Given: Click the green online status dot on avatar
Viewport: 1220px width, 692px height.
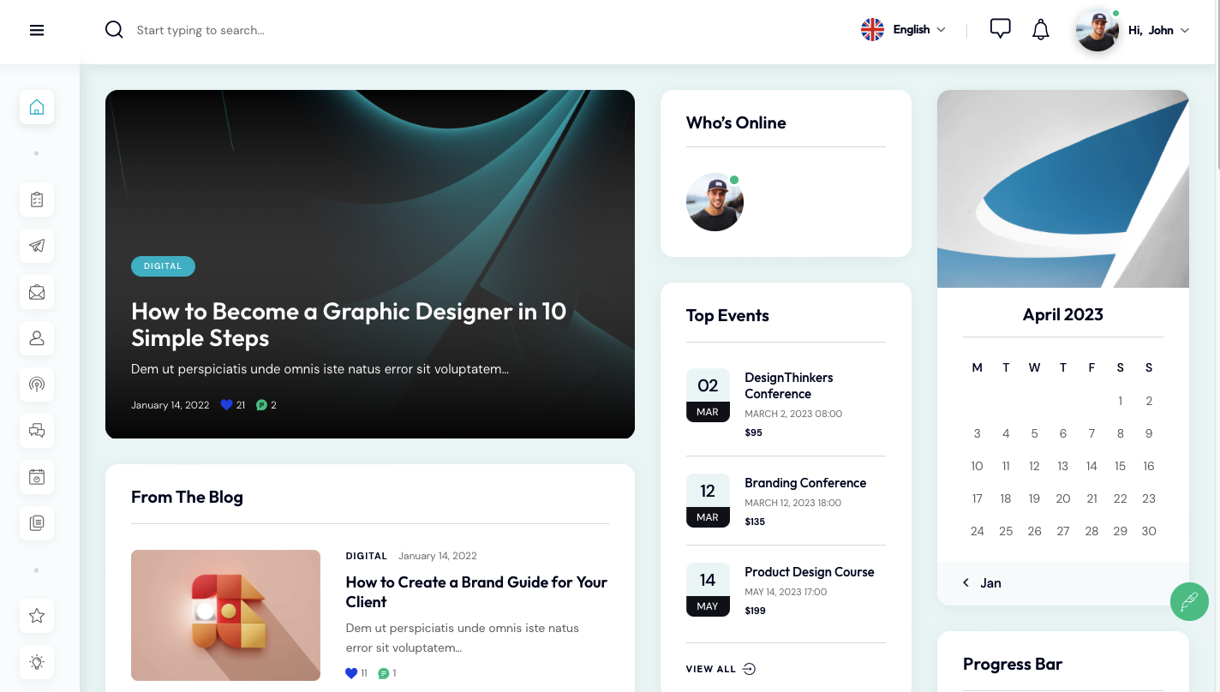Looking at the screenshot, I should click(1114, 14).
